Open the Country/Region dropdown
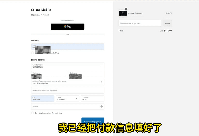199x136 pixels. pos(68,66)
